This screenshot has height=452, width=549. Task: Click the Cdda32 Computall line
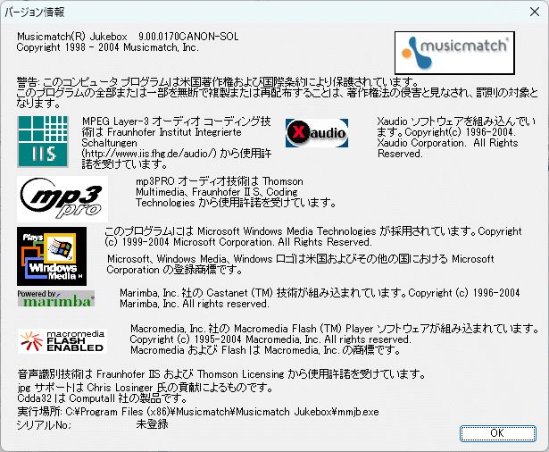pos(102,398)
